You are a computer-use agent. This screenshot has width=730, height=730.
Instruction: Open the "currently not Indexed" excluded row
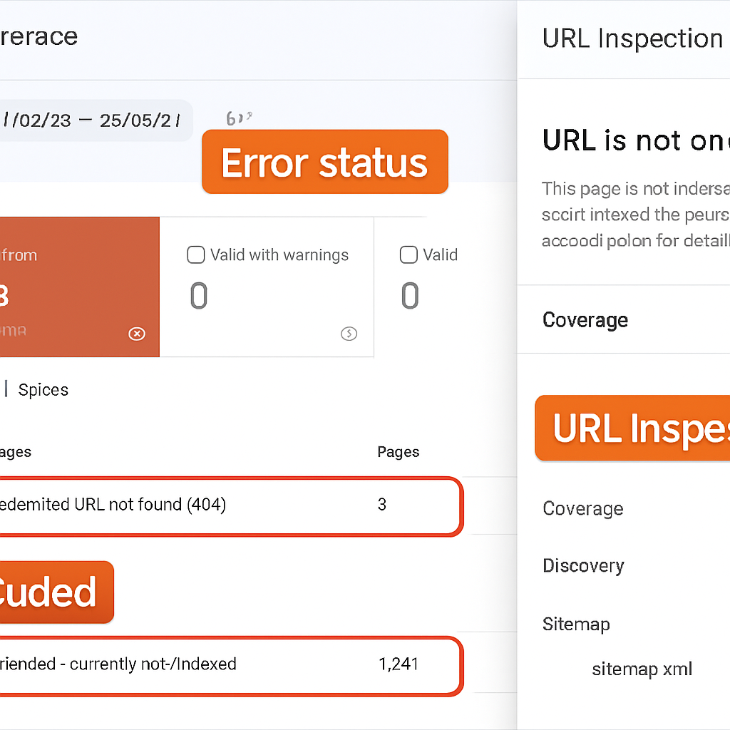pos(228,664)
